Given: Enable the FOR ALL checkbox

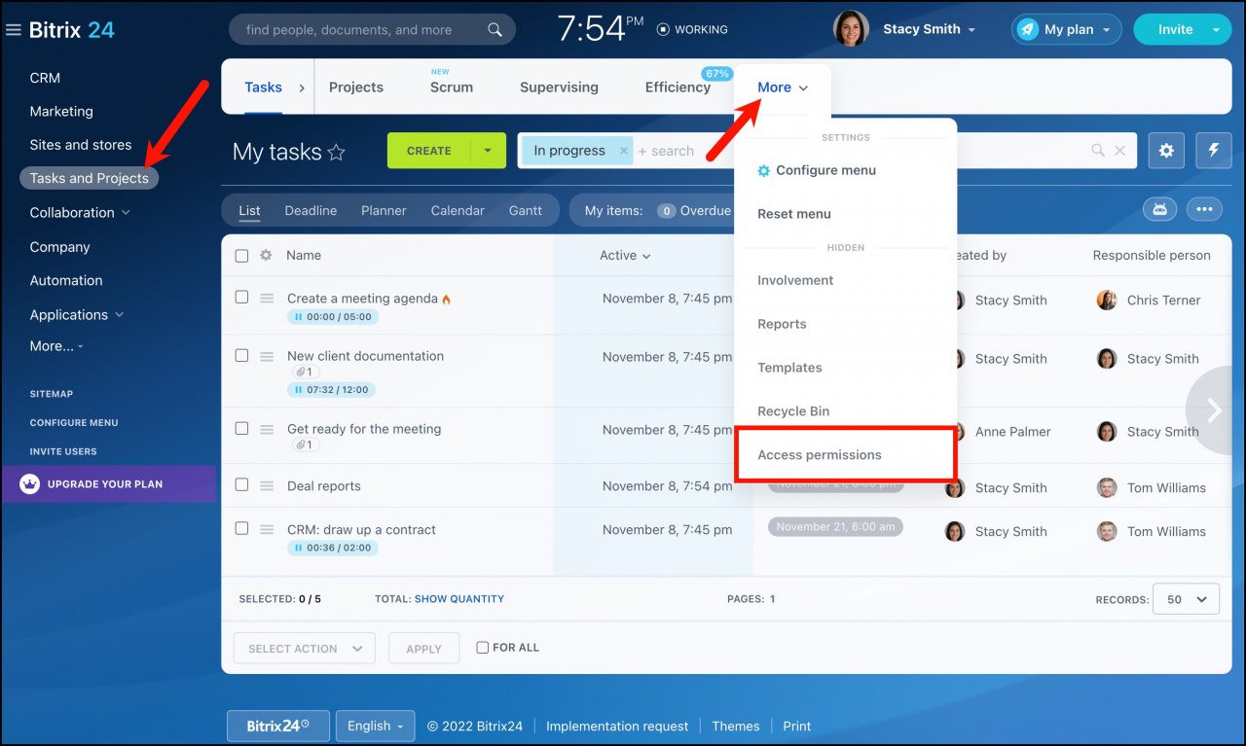Looking at the screenshot, I should coord(483,648).
